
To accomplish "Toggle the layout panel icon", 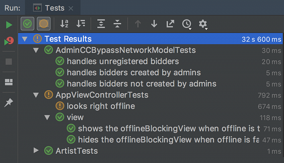I will 9,82.
